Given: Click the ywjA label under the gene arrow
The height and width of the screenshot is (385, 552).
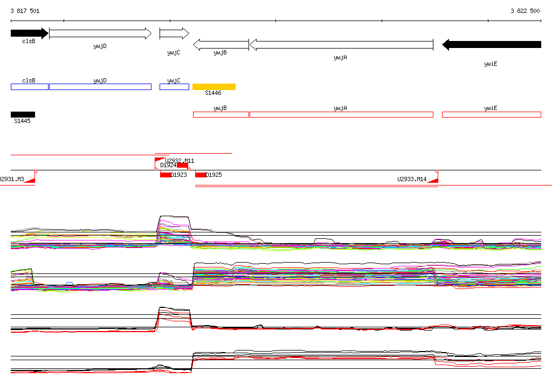Looking at the screenshot, I should [341, 57].
